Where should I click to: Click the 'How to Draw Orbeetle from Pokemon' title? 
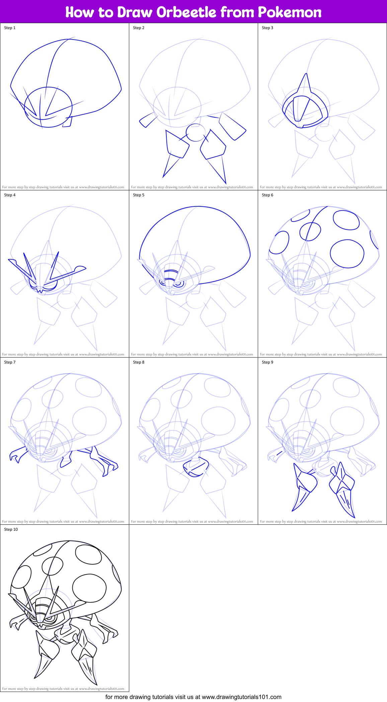[193, 12]
